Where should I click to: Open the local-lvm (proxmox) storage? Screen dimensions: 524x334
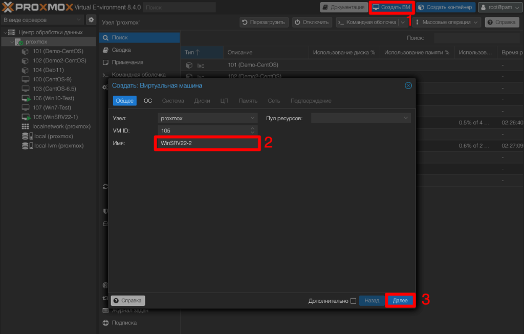pyautogui.click(x=58, y=146)
